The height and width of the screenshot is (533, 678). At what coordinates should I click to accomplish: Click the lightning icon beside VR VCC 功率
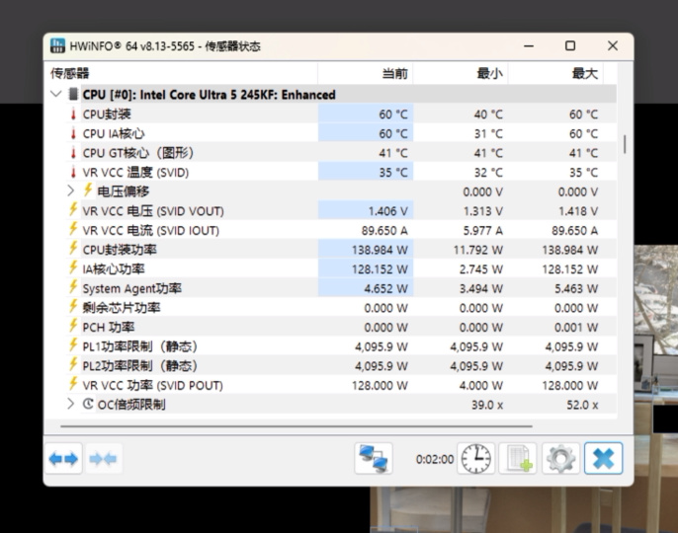click(73, 384)
